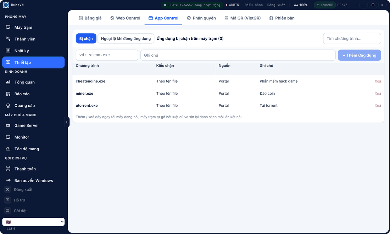Select the Tổng quan chart icon
Screen dimensions: 390x234
tap(8, 82)
